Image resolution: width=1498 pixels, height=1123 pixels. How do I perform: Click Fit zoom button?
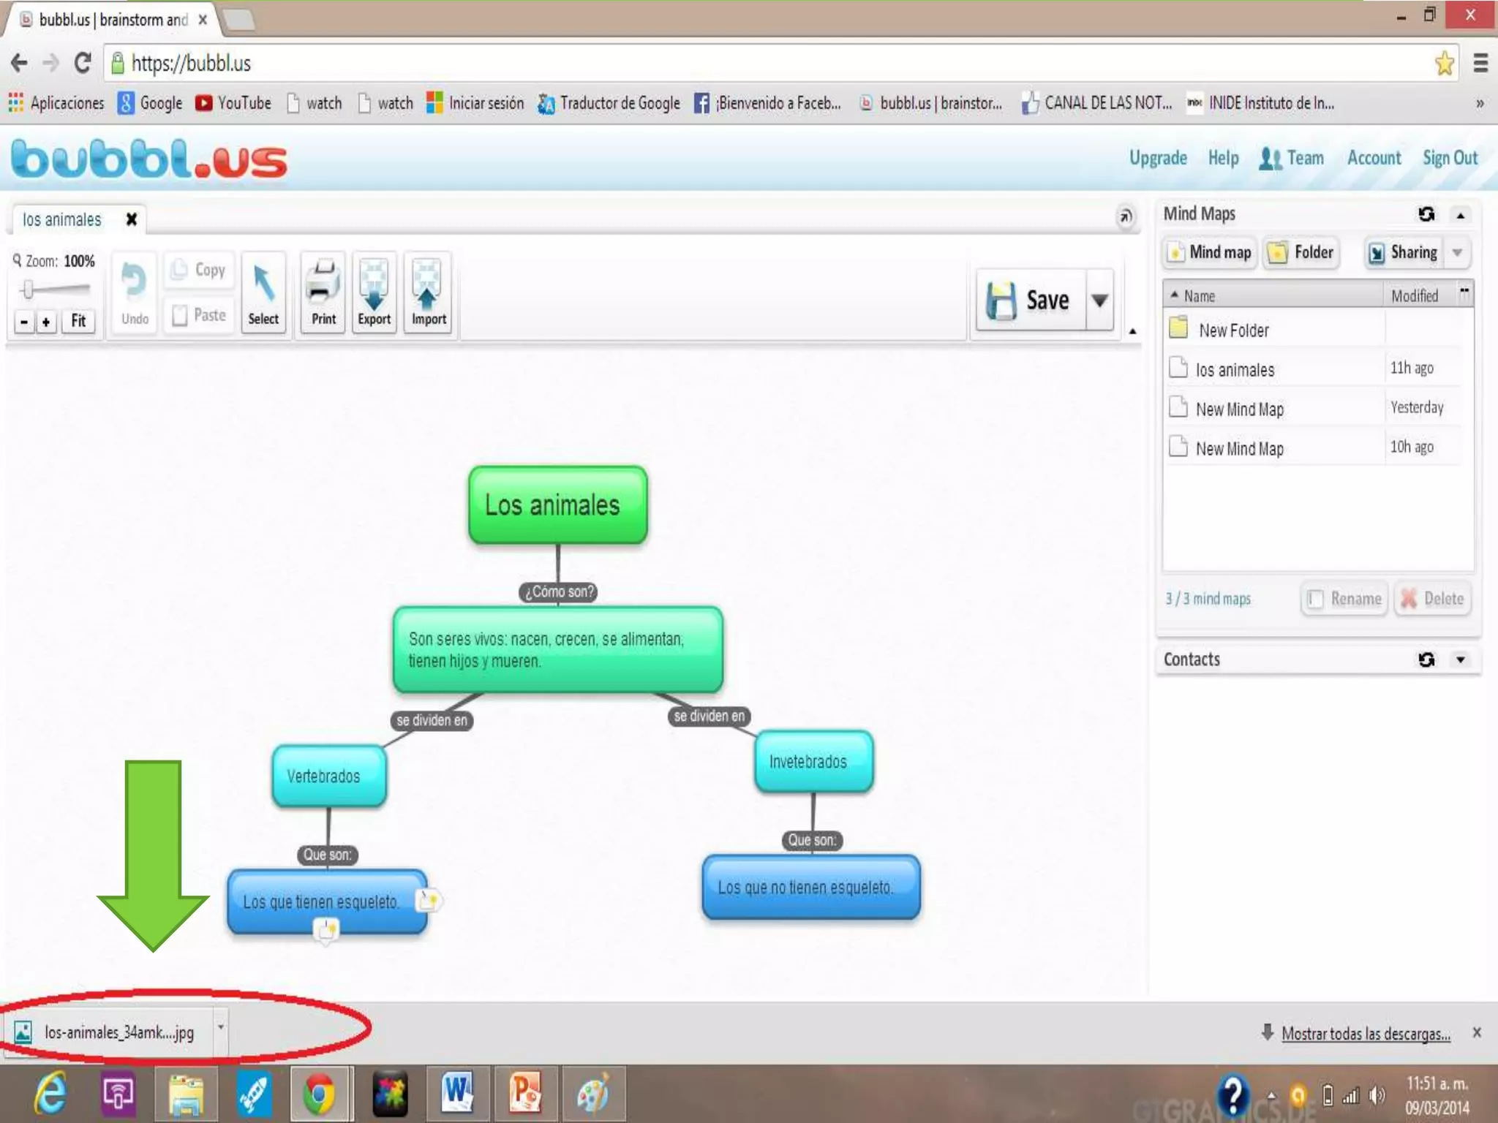point(78,321)
